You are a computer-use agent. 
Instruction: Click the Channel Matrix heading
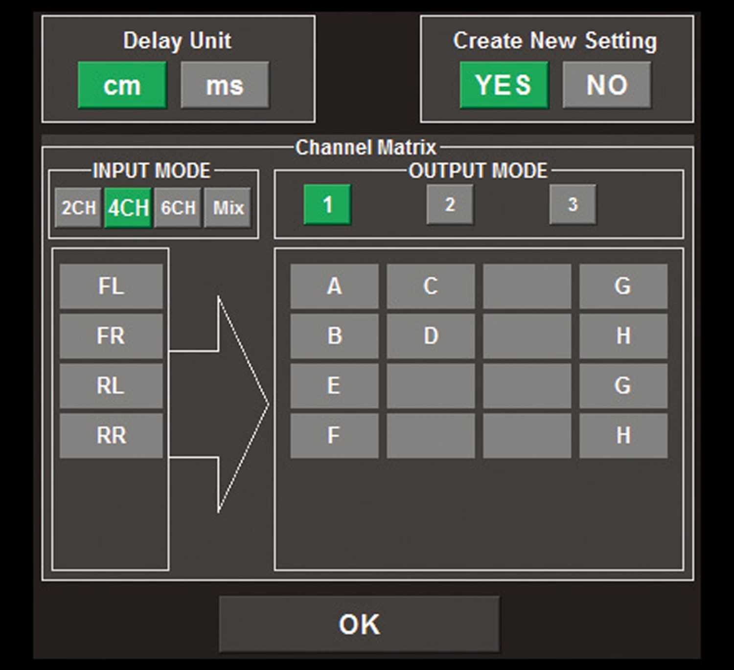(366, 147)
